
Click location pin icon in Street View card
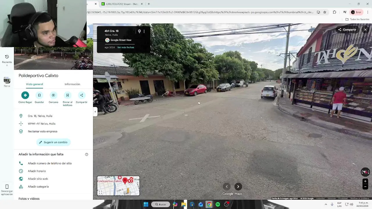pyautogui.click(x=139, y=31)
